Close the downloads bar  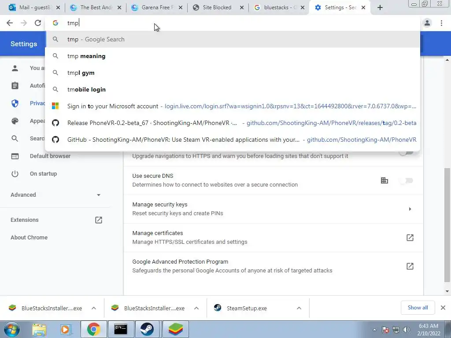pyautogui.click(x=443, y=308)
